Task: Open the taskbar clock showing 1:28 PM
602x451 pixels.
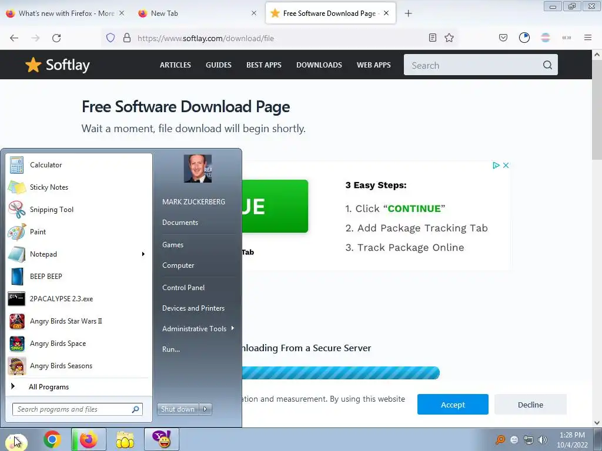Action: [x=572, y=440]
